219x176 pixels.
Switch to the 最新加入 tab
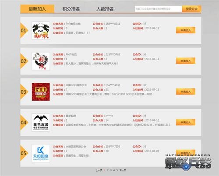[37, 9]
